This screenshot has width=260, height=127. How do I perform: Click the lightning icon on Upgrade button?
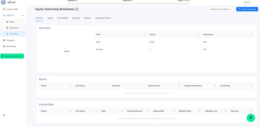(2, 56)
